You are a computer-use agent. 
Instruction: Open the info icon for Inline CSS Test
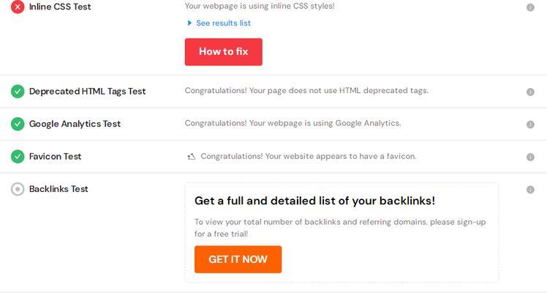[530, 7]
